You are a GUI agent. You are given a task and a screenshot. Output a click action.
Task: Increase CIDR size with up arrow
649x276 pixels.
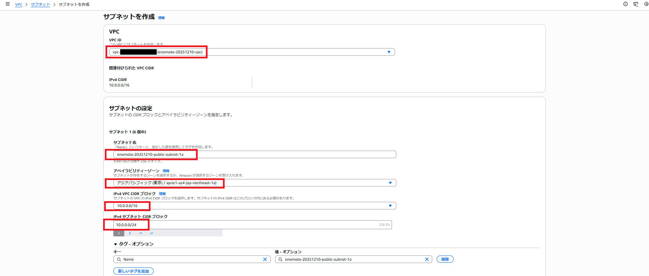coord(141,233)
